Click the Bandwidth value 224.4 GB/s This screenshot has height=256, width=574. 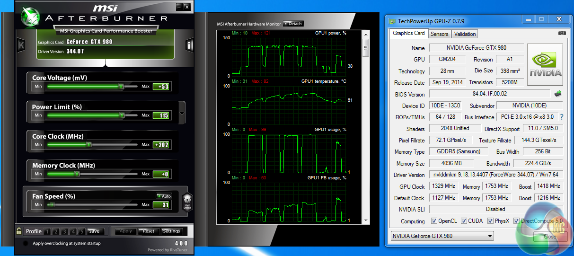(x=538, y=163)
